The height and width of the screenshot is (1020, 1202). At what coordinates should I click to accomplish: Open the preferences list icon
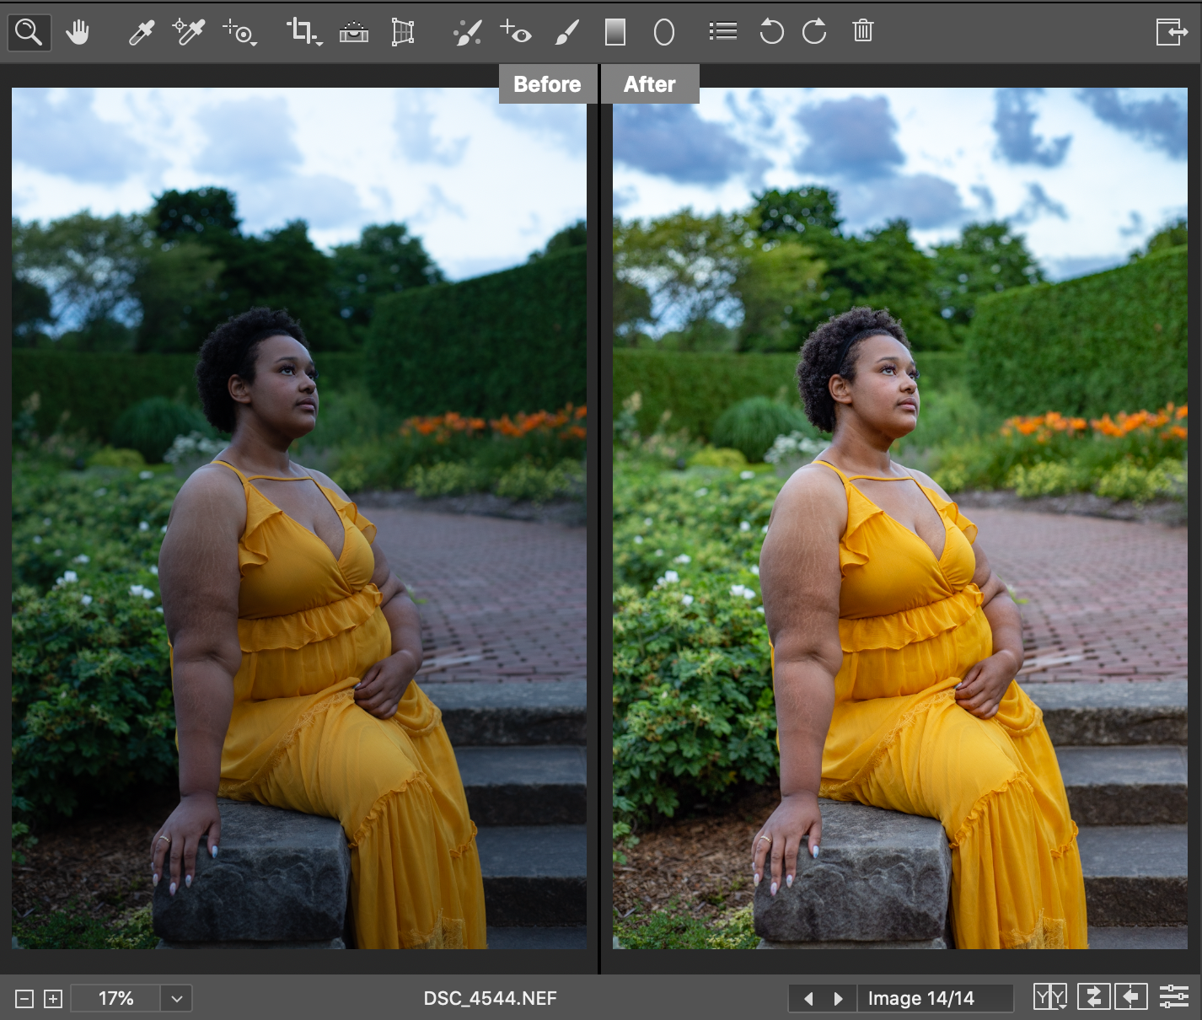click(x=723, y=32)
